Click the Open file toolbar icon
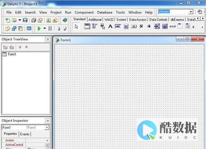Screen dimensions: 206x149 14,20
